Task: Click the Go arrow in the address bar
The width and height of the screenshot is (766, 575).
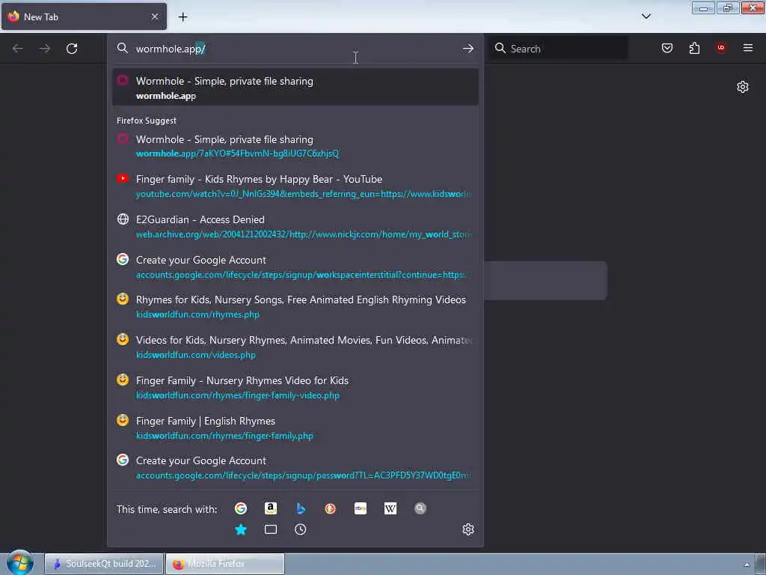Action: click(468, 49)
